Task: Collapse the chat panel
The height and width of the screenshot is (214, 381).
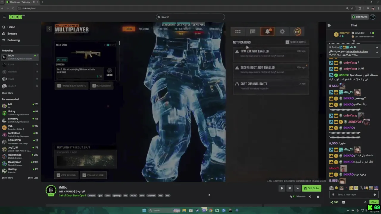Action: click(329, 26)
